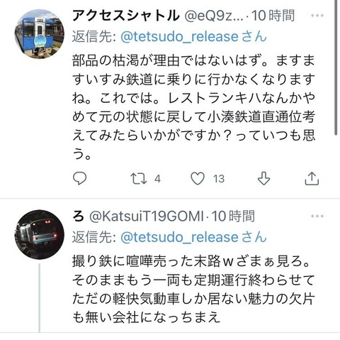The width and height of the screenshot is (340, 340).
Task: Open @tetsudo_release link in second reply
Action: (179, 237)
